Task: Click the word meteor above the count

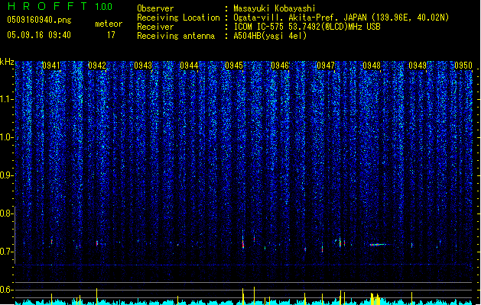Action: (109, 24)
